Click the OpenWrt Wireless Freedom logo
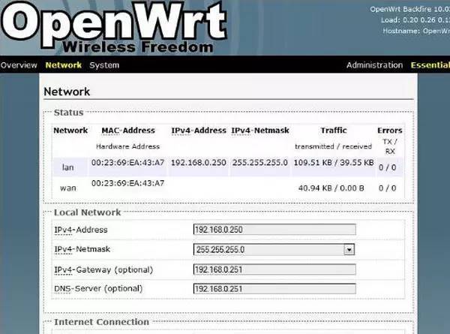This screenshot has height=334, width=450. point(114,28)
